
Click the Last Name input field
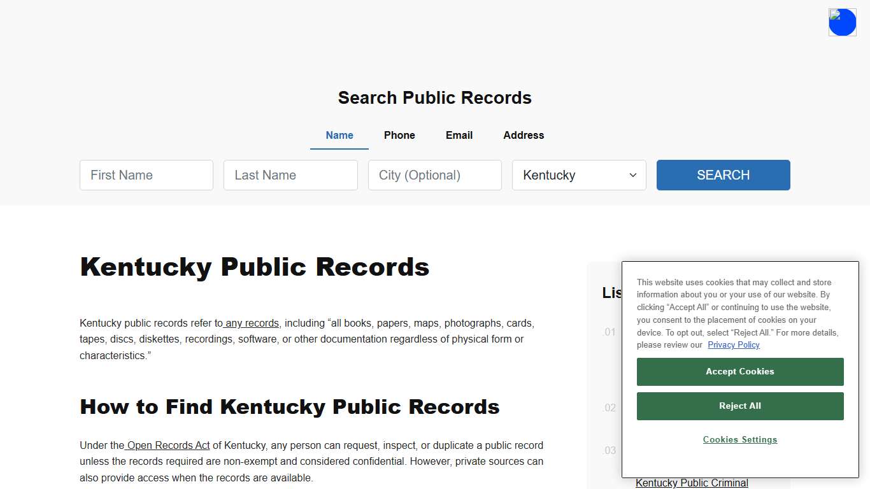point(290,175)
